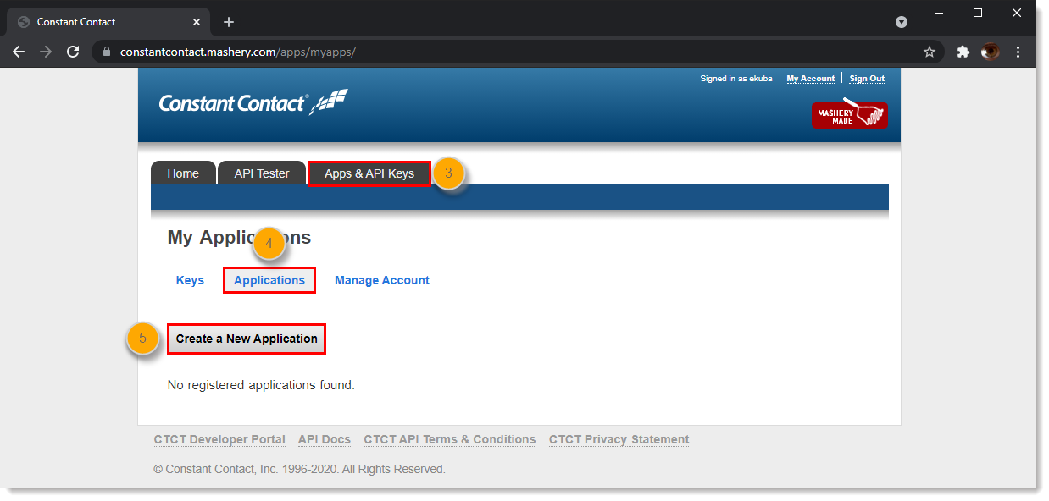1049x501 pixels.
Task: Click the Mashery Made badge
Action: (849, 113)
